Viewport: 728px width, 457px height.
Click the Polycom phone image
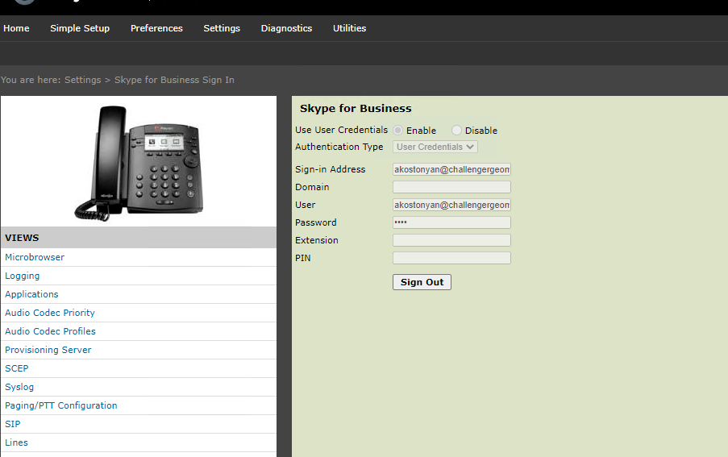(139, 162)
